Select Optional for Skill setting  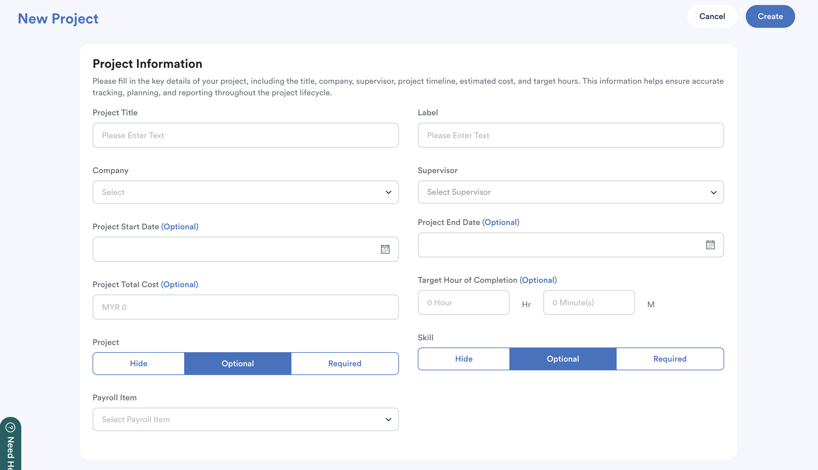pyautogui.click(x=563, y=359)
